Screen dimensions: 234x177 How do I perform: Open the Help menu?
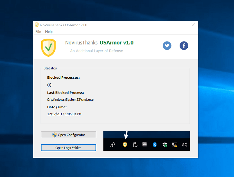coord(49,32)
